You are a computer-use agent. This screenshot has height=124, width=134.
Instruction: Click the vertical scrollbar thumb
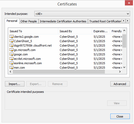pyautogui.click(x=124, y=41)
